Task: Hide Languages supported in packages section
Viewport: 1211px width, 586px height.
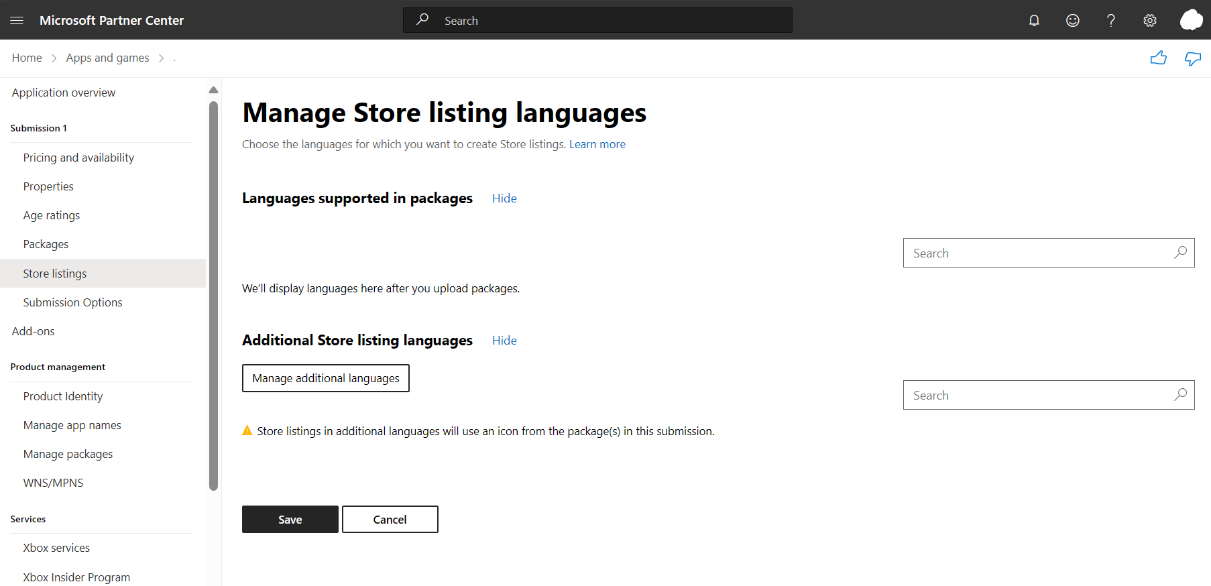Action: [504, 198]
